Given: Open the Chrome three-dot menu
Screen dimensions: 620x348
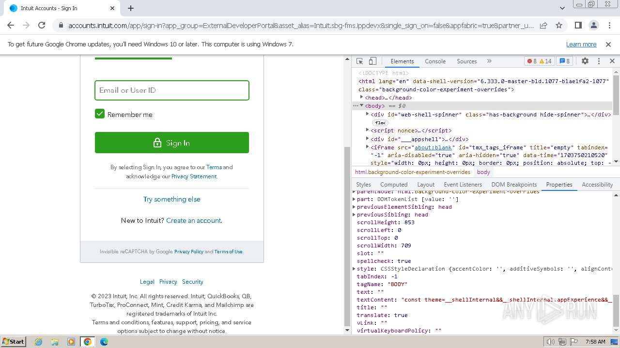Looking at the screenshot, I should pos(608,25).
